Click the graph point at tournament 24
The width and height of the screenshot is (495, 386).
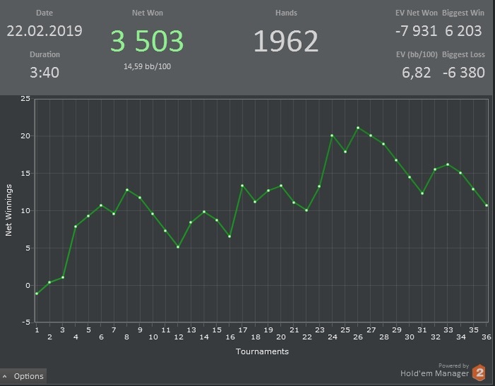(x=332, y=135)
